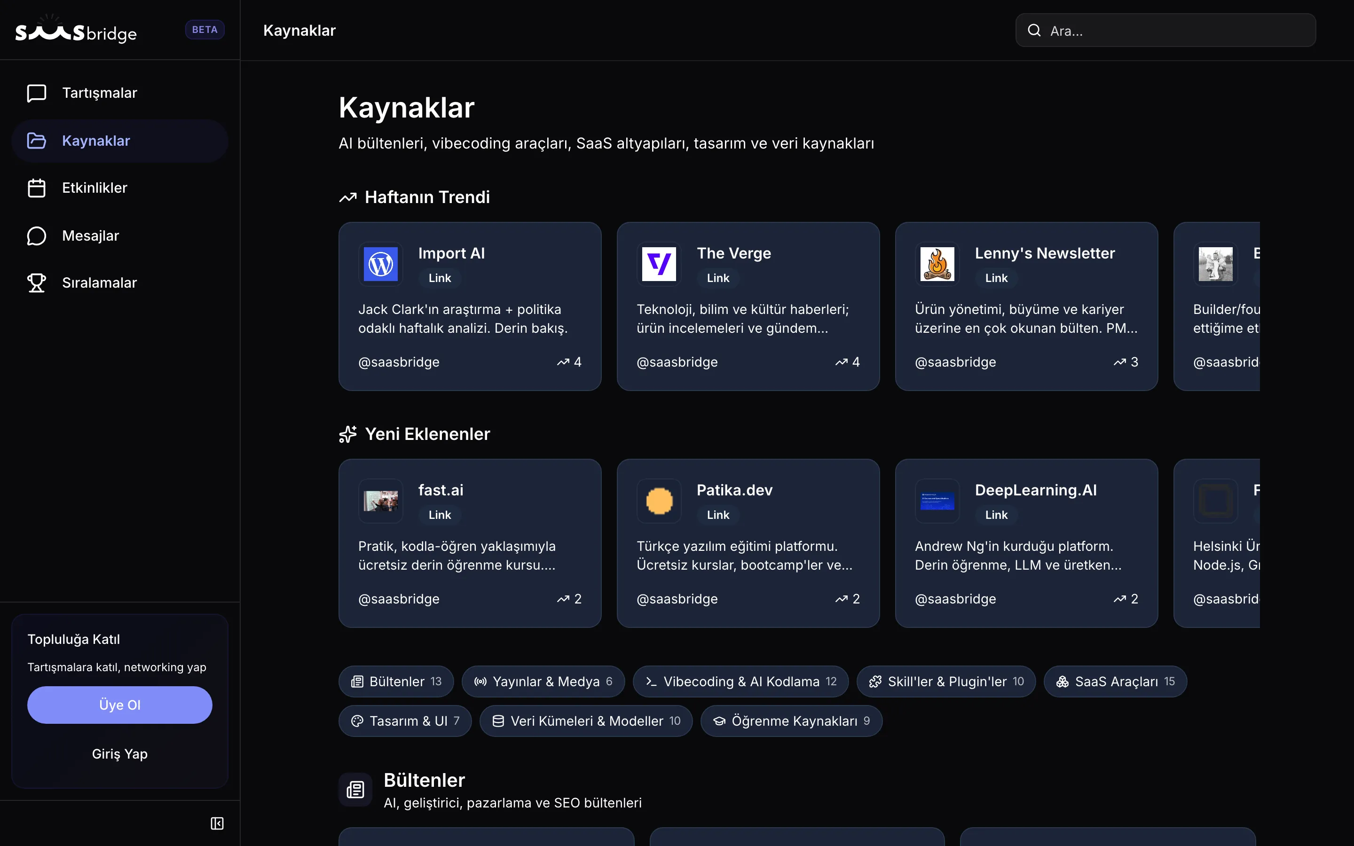1354x846 pixels.
Task: Select the Tasarım & UI filter
Action: click(405, 721)
